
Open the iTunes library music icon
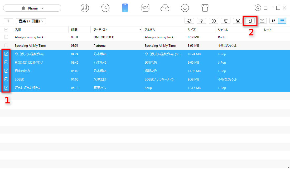(85, 8)
